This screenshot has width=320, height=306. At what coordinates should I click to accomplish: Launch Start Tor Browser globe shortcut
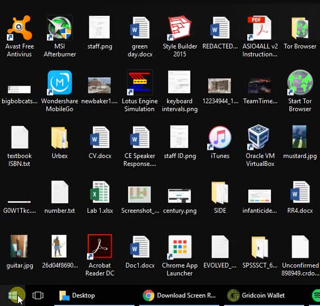[x=299, y=82]
